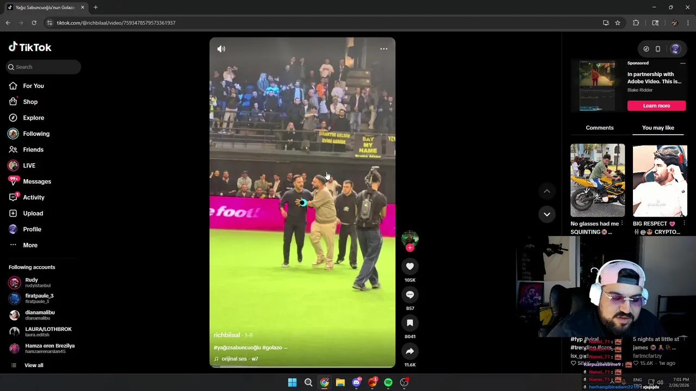Open the followed account firatpaule_3
696x391 pixels.
tap(39, 298)
